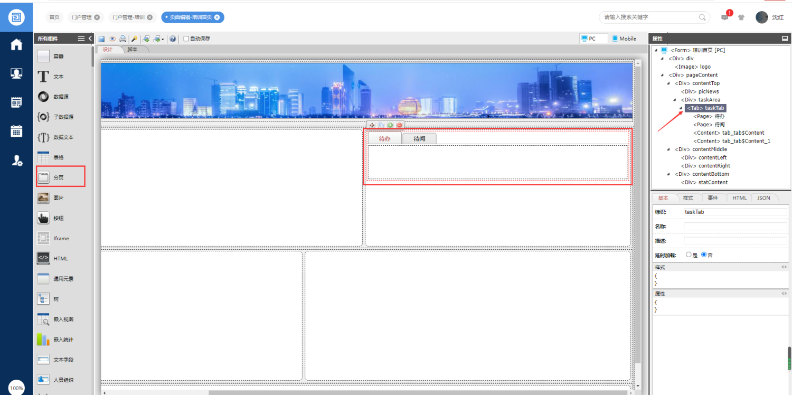Select 是 for 延时加载
Image resolution: width=792 pixels, height=395 pixels.
689,255
